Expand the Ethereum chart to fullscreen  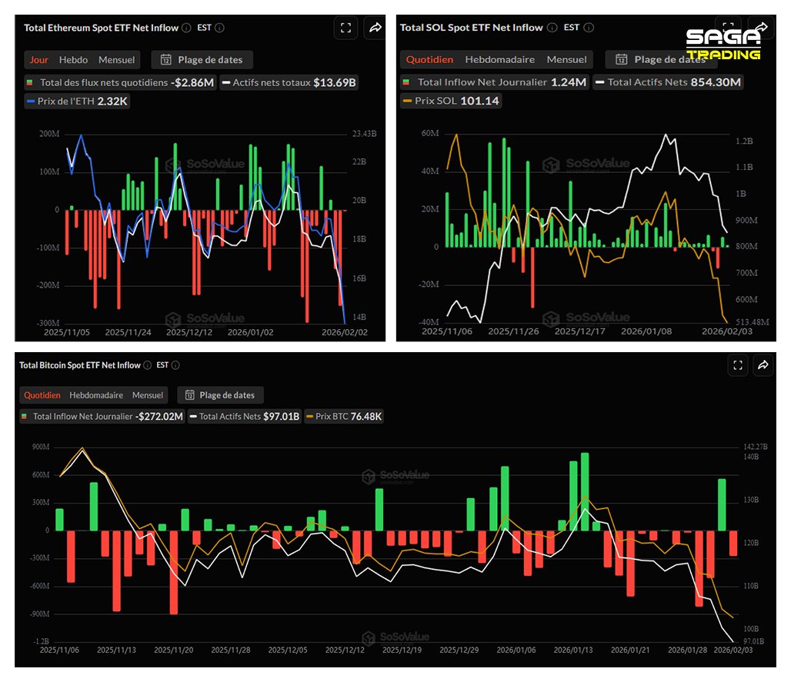point(345,27)
